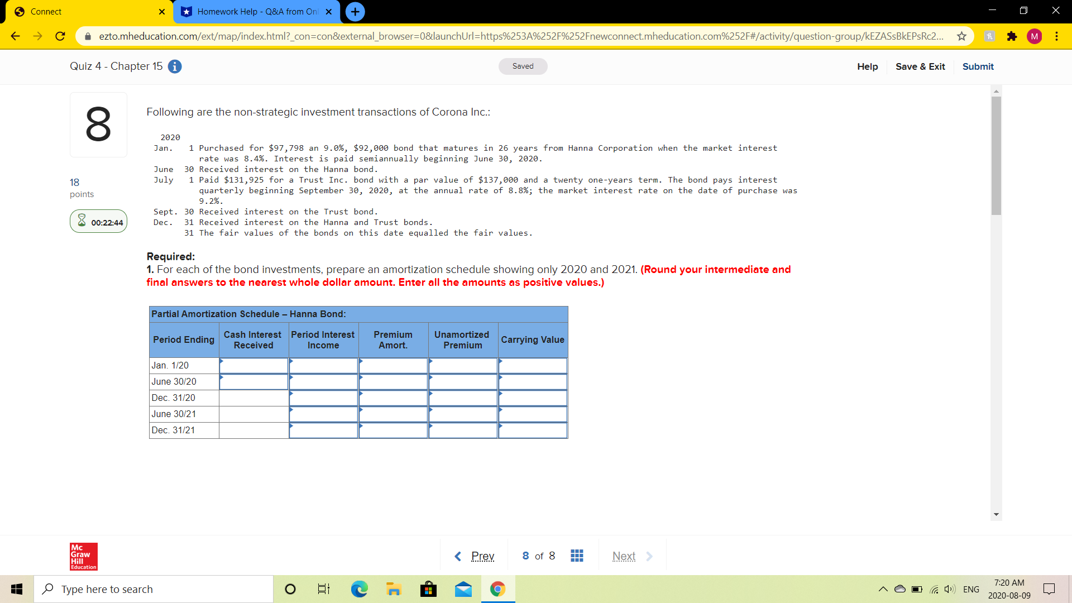1072x603 pixels.
Task: Open the browser extensions puzzle icon
Action: point(1012,36)
